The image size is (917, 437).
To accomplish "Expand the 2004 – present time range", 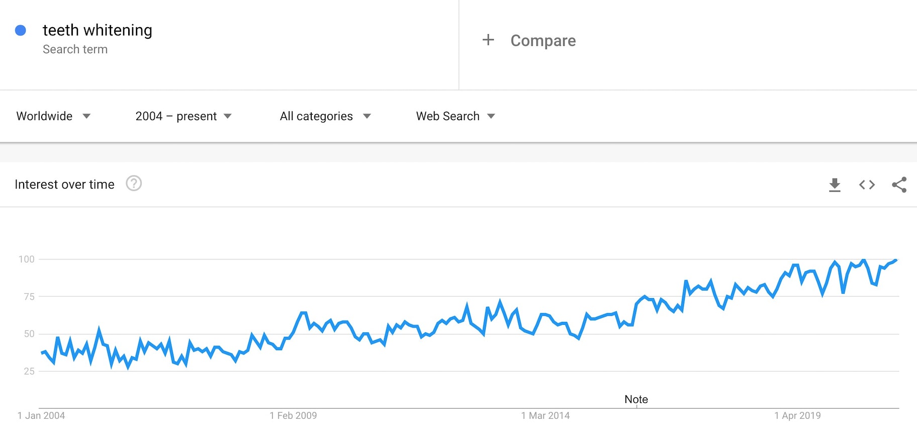I will tap(184, 116).
